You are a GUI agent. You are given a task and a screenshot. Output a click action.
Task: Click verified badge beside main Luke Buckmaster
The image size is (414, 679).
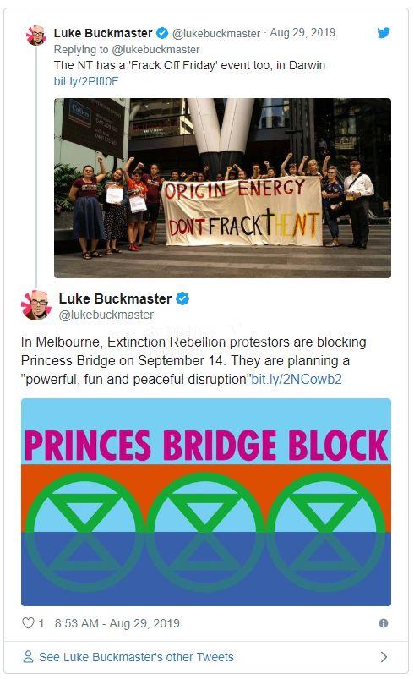point(182,298)
